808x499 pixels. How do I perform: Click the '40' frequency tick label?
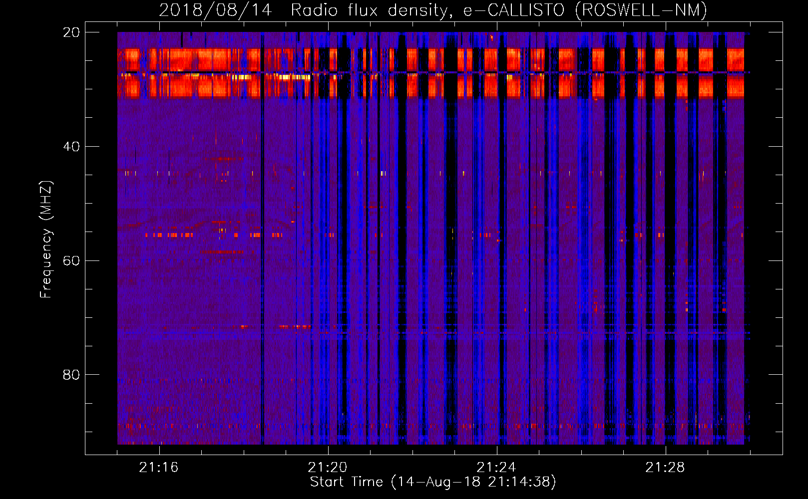(71, 147)
